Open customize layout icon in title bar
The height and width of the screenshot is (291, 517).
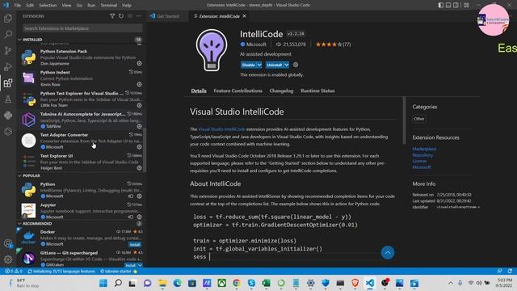coord(466,5)
